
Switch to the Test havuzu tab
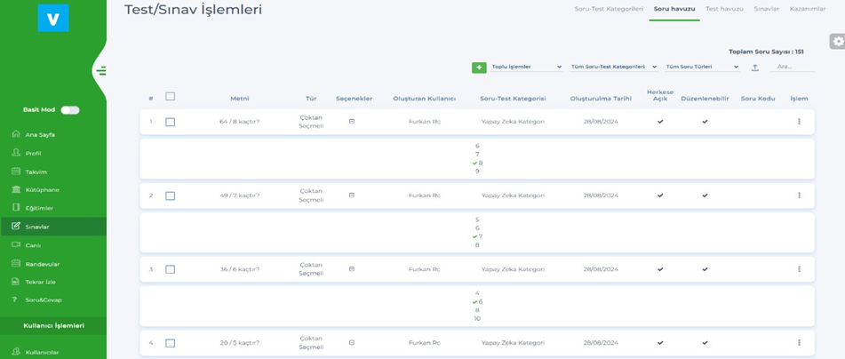click(x=724, y=9)
